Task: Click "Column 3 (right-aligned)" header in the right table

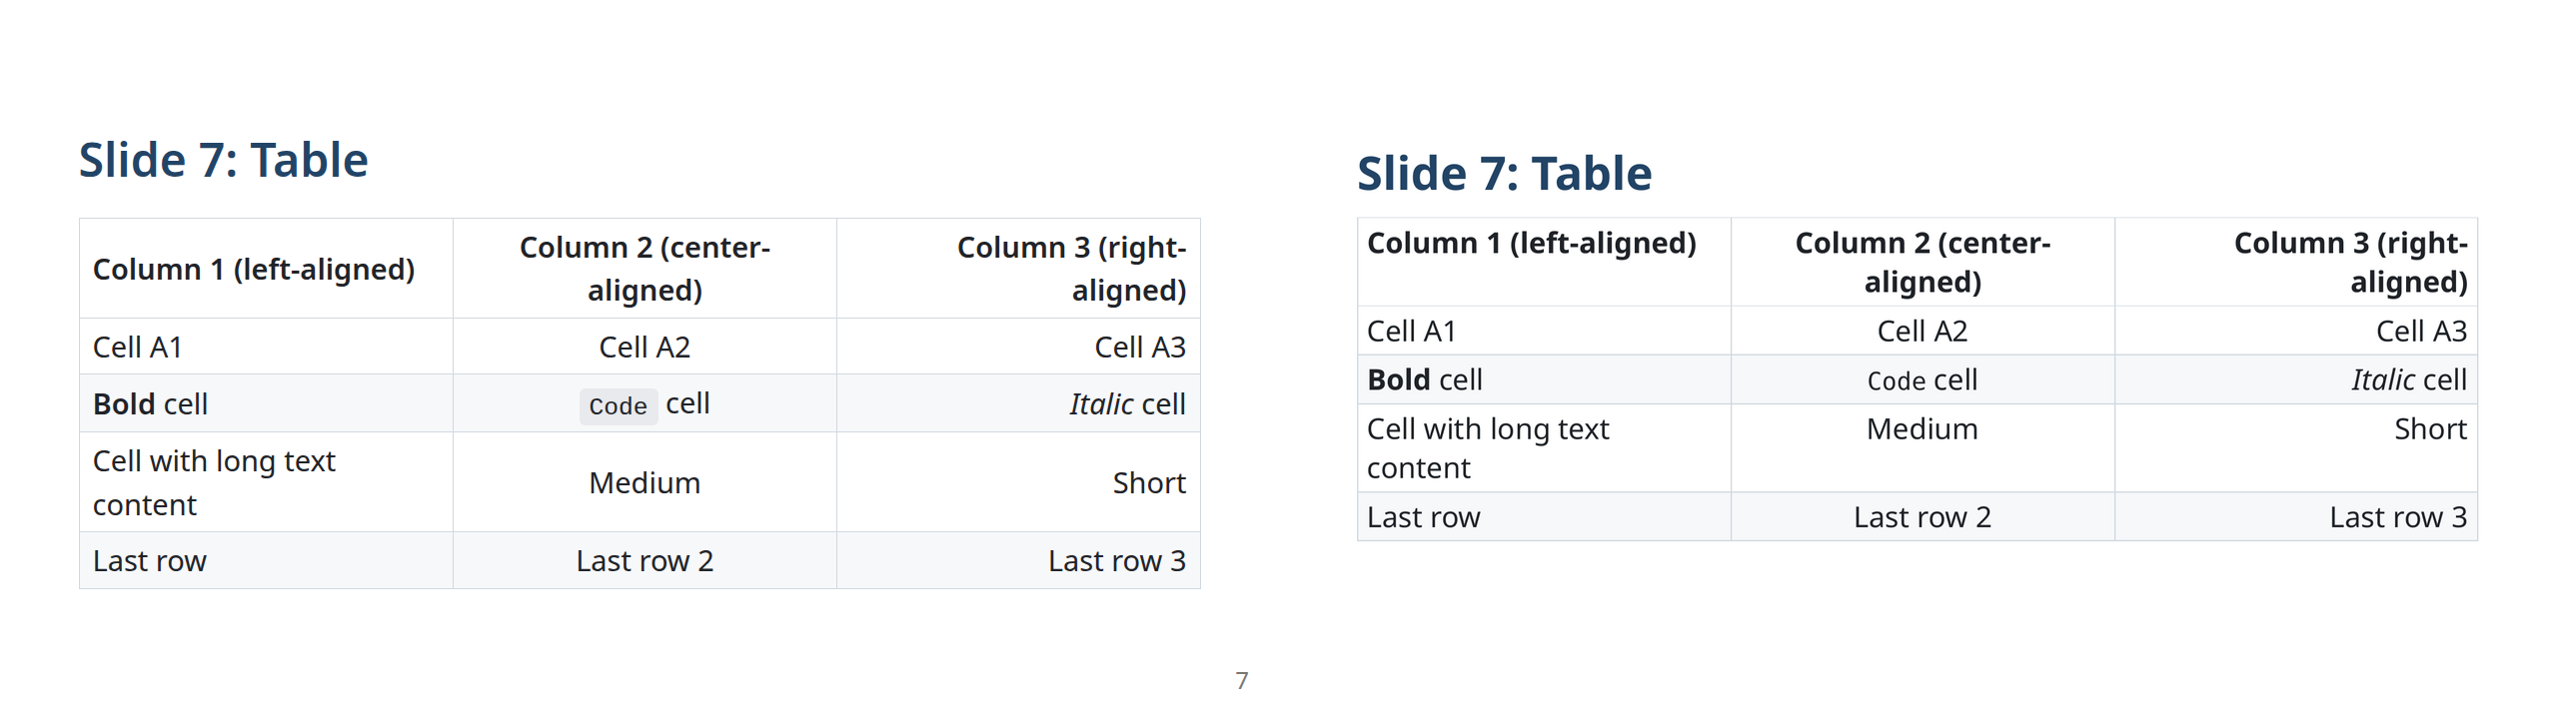Action: click(x=2350, y=263)
